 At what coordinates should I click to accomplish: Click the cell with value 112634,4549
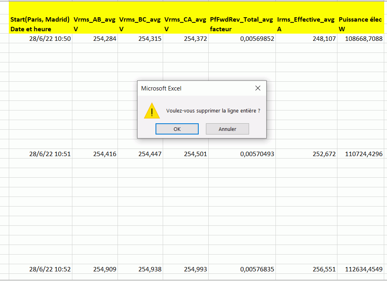pos(360,269)
